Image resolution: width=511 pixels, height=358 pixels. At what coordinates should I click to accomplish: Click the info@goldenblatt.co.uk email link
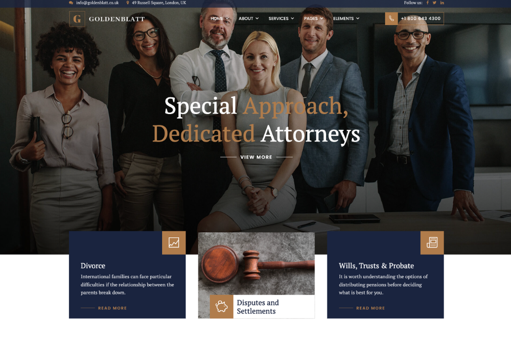pos(98,3)
